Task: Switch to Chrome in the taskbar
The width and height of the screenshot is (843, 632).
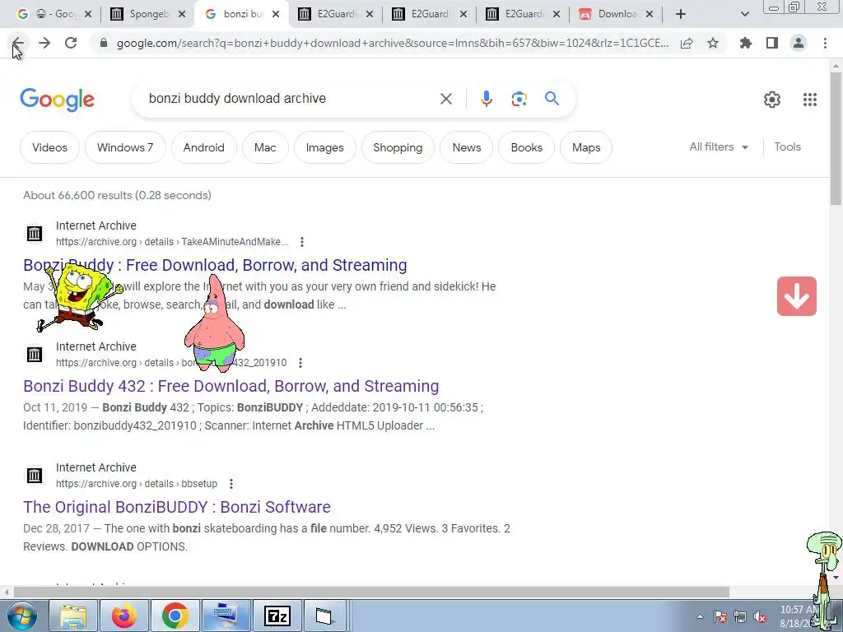Action: click(175, 616)
